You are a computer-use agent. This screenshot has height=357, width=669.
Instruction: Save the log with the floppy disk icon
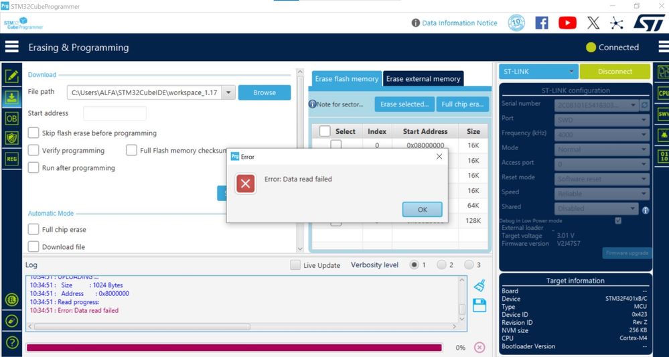[479, 305]
